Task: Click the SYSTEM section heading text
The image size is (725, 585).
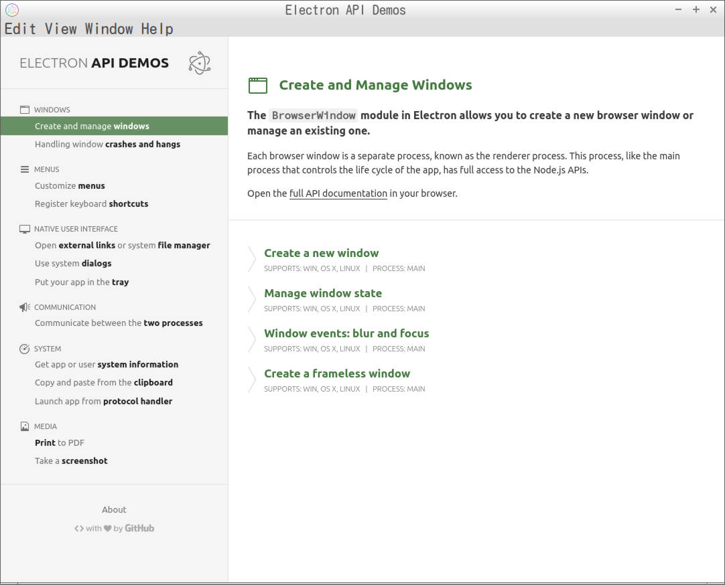Action: (47, 349)
